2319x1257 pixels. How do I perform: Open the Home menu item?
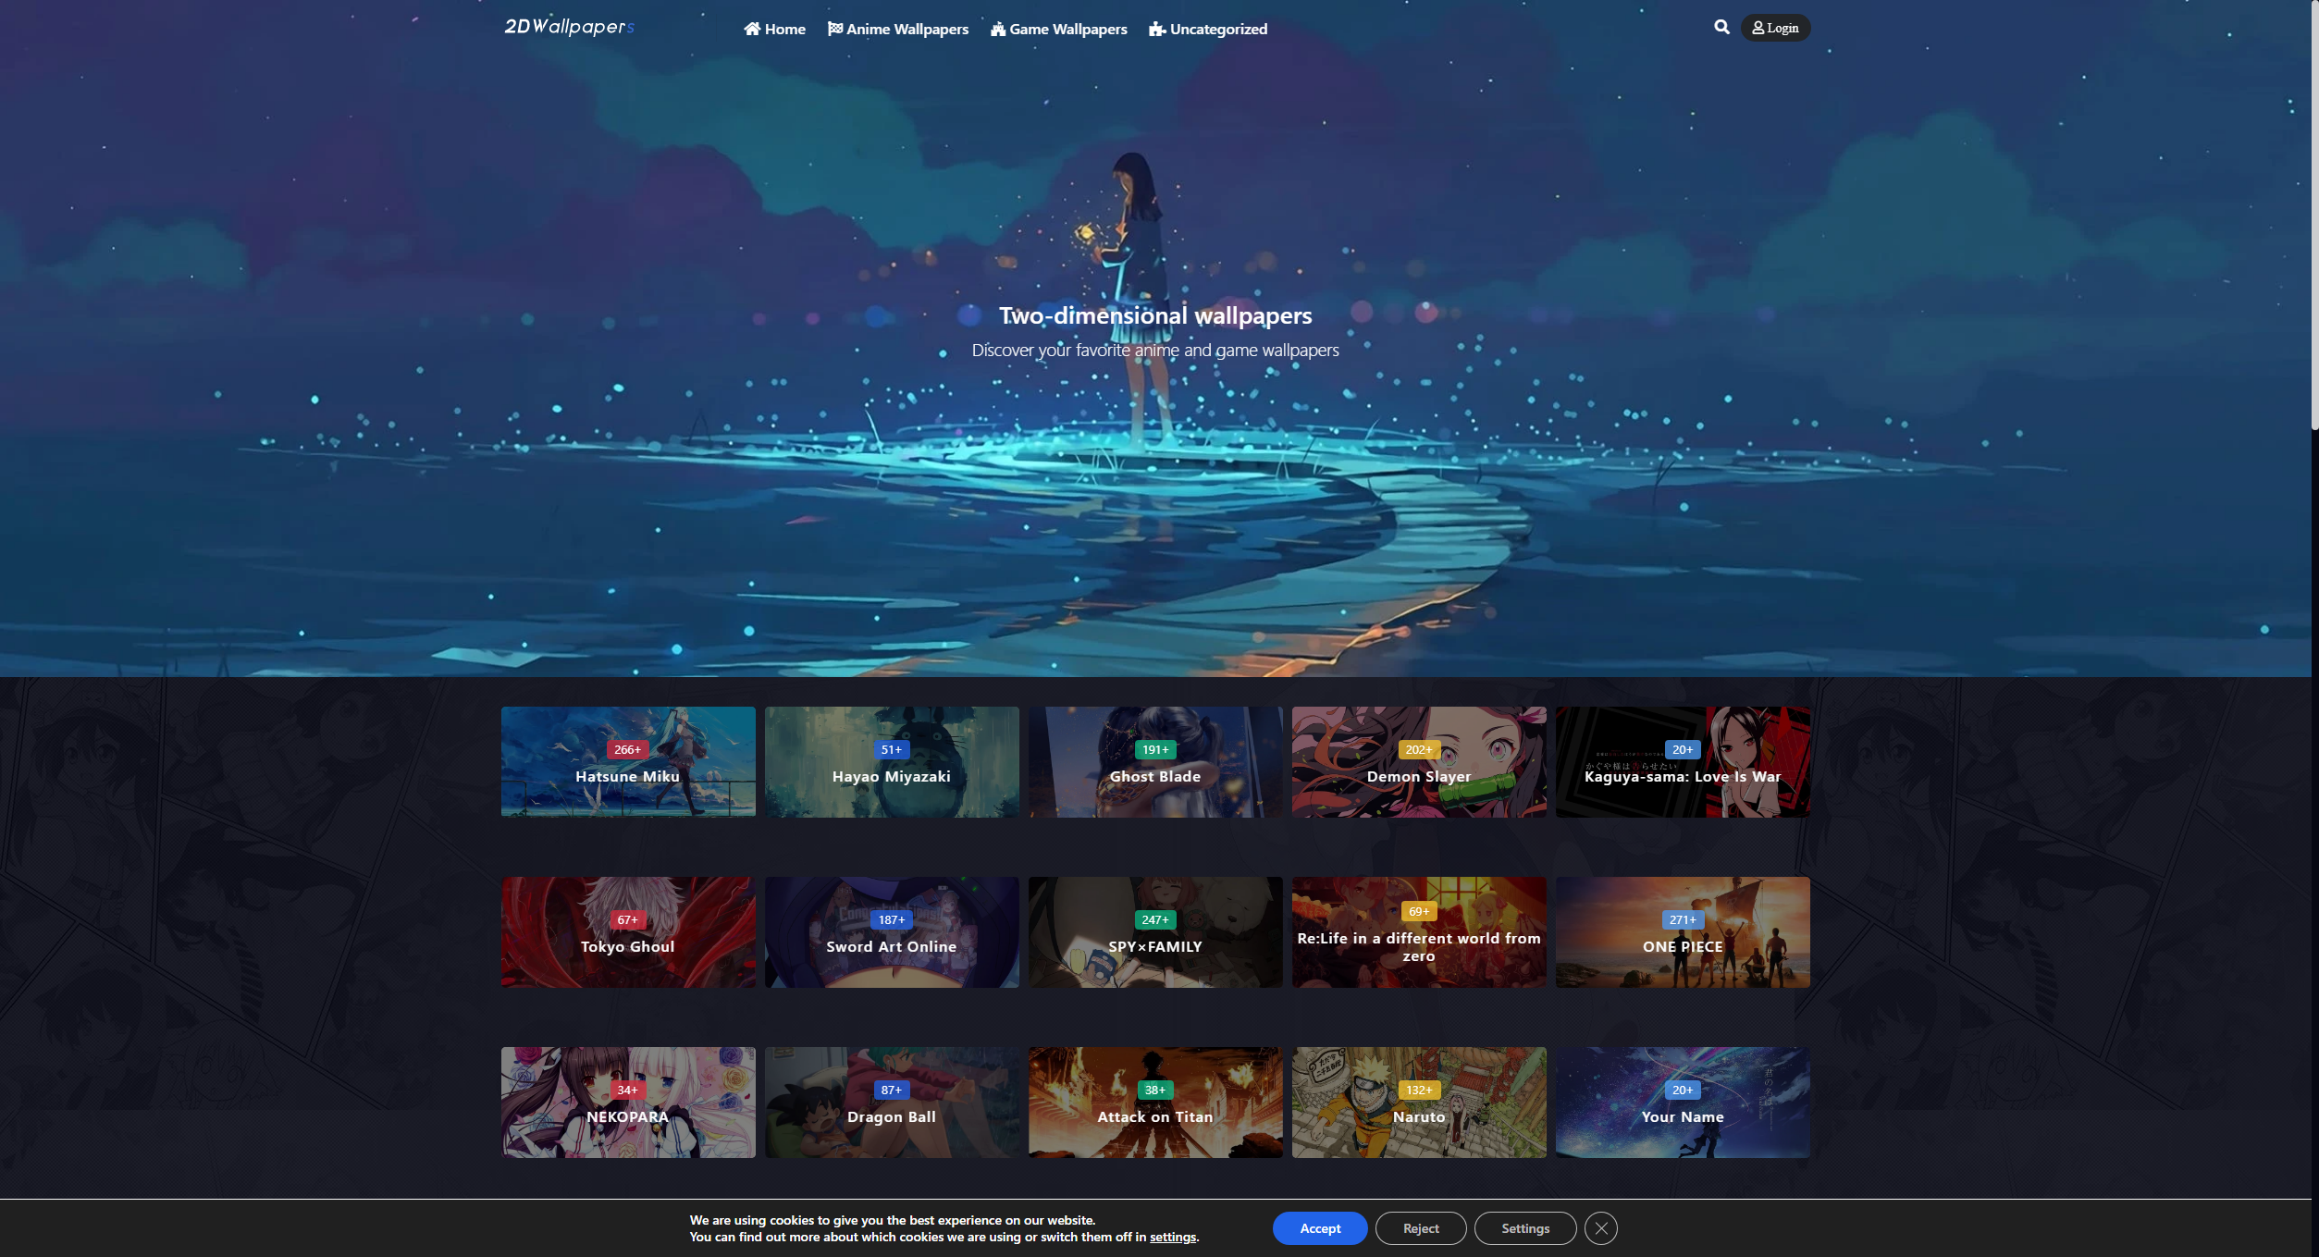pos(774,29)
